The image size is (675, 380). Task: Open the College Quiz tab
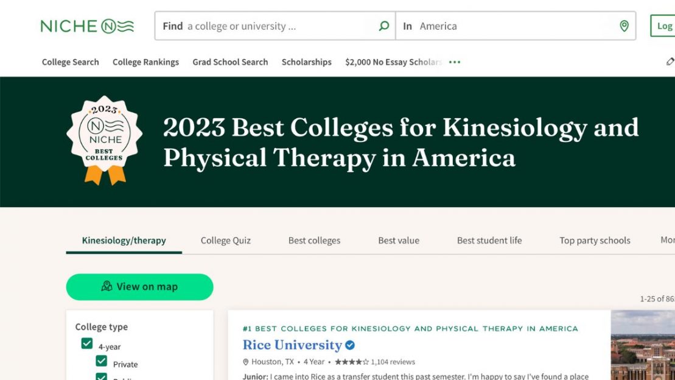[x=226, y=241]
